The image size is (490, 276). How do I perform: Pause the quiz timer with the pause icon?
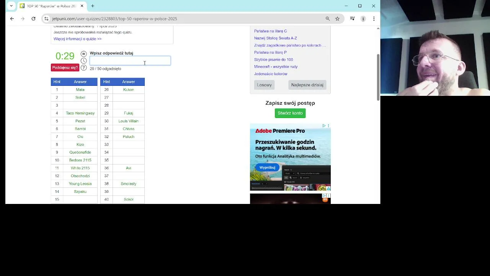coord(83,54)
